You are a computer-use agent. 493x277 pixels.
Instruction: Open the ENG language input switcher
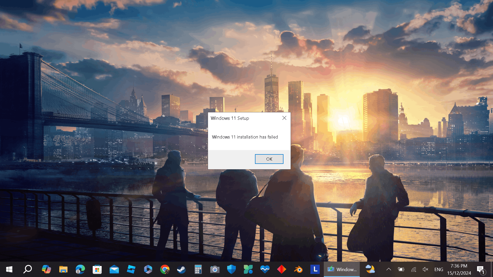439,269
